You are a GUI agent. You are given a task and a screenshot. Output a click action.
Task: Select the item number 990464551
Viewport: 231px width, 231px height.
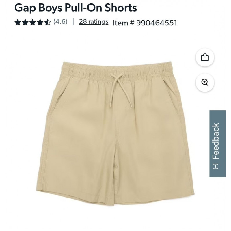(157, 23)
